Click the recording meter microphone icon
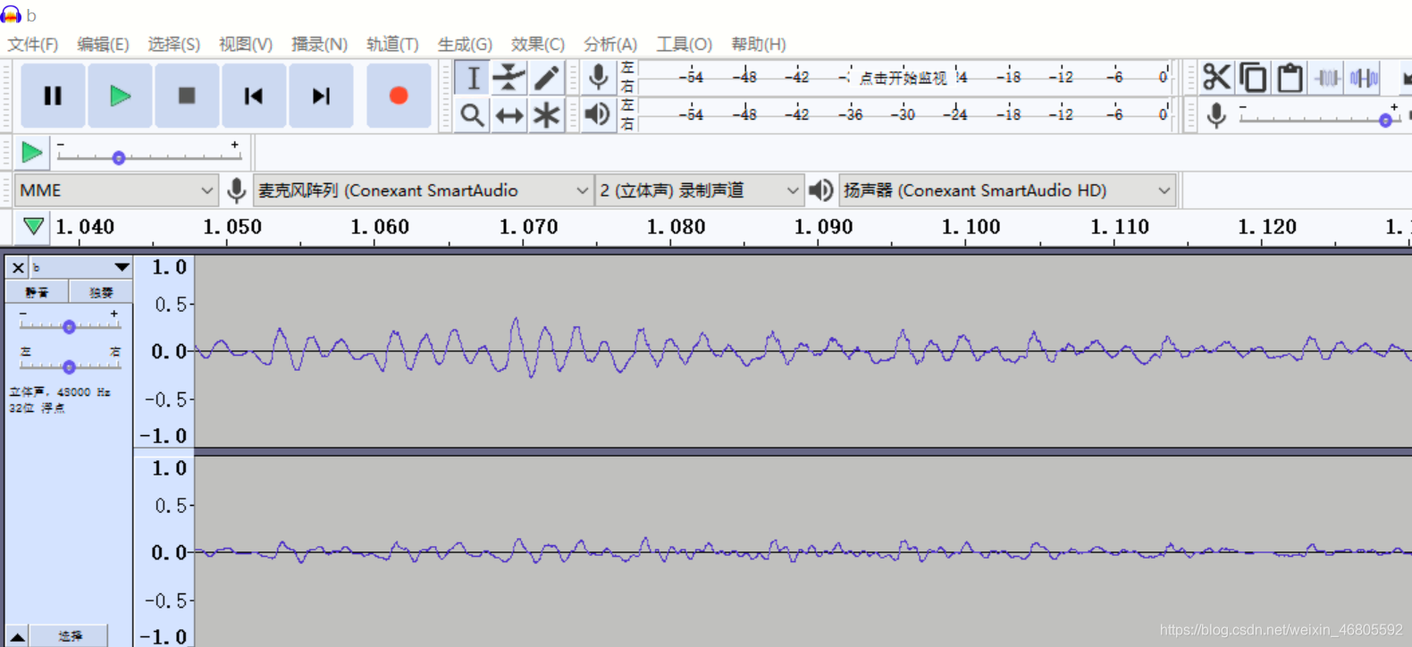Viewport: 1412px width, 647px height. (598, 78)
